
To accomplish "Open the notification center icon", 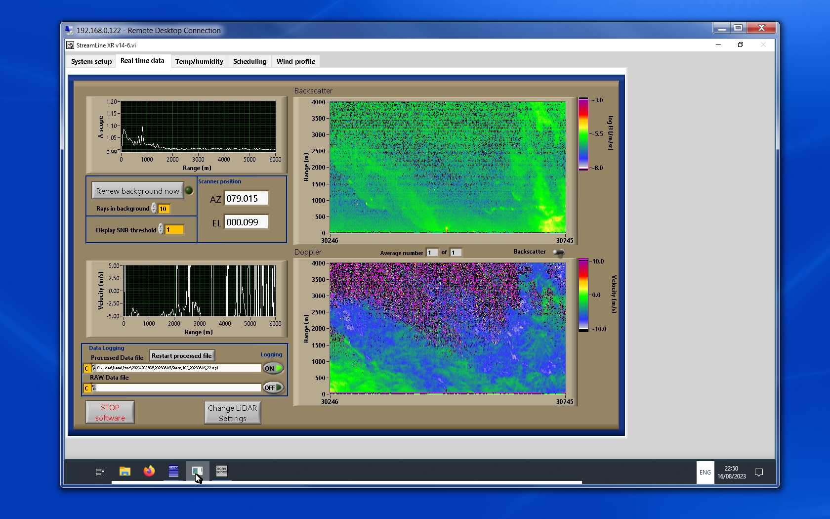I will pyautogui.click(x=759, y=473).
